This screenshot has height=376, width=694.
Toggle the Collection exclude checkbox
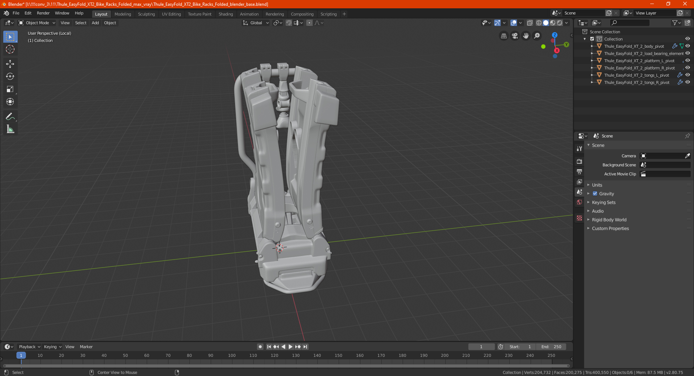[592, 39]
